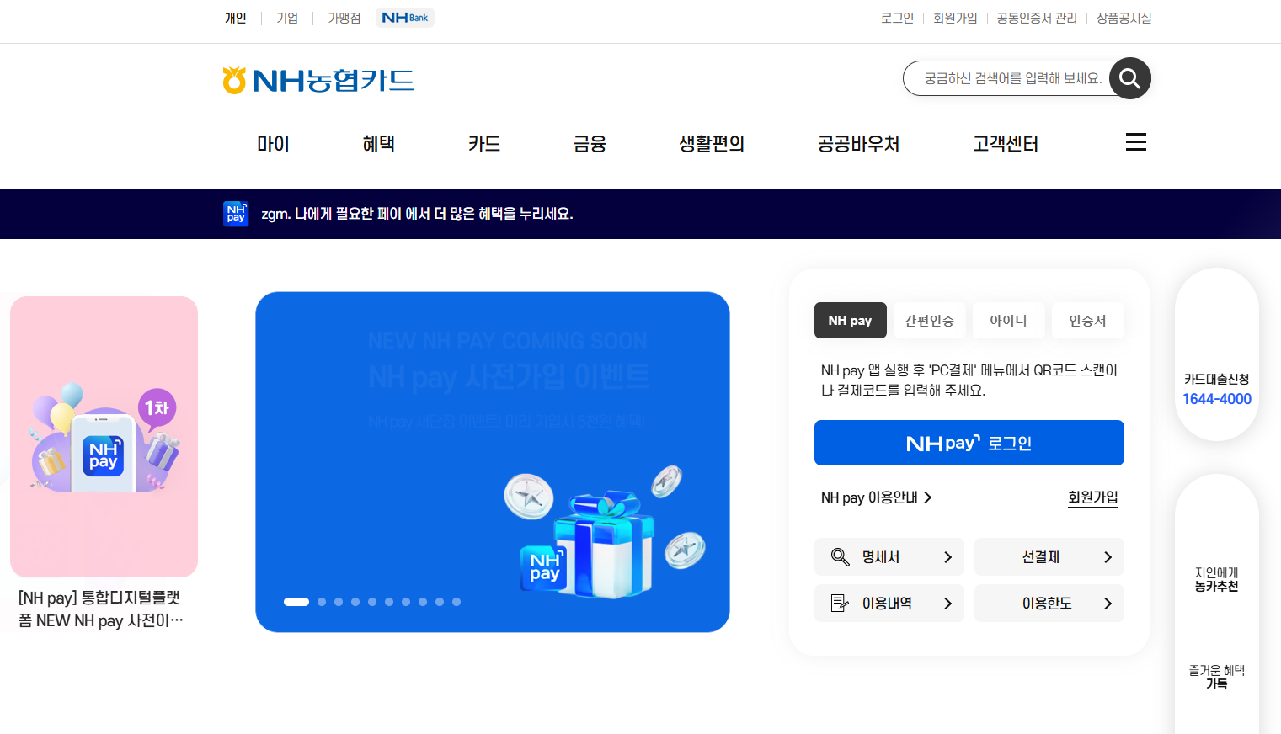
Task: Click the 이용내역 label text
Action: [887, 604]
